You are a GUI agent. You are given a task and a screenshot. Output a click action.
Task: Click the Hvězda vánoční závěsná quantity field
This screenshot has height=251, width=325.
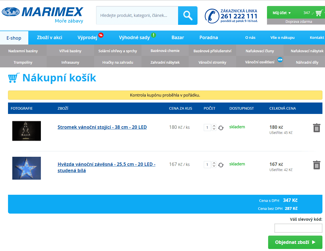tap(207, 165)
